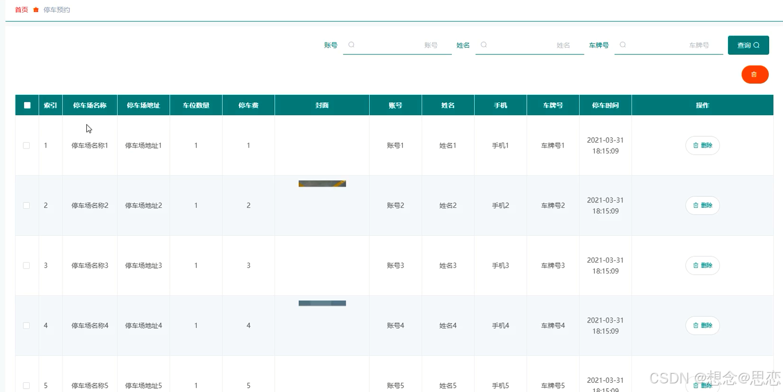
Task: Click the orange trash batch-delete button
Action: coord(755,74)
